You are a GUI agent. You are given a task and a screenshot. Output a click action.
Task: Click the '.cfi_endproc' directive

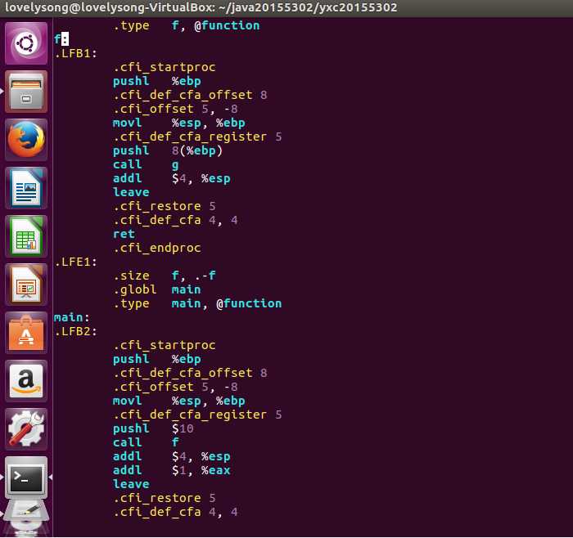point(157,248)
